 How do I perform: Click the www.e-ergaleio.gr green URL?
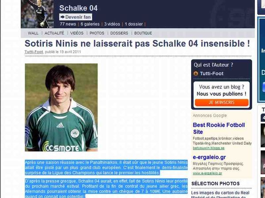208,173
